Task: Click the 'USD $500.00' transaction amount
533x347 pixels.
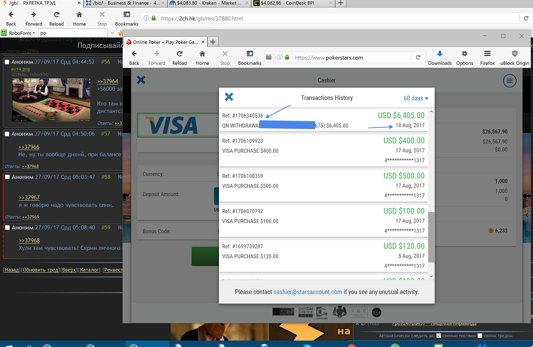Action: (x=404, y=175)
